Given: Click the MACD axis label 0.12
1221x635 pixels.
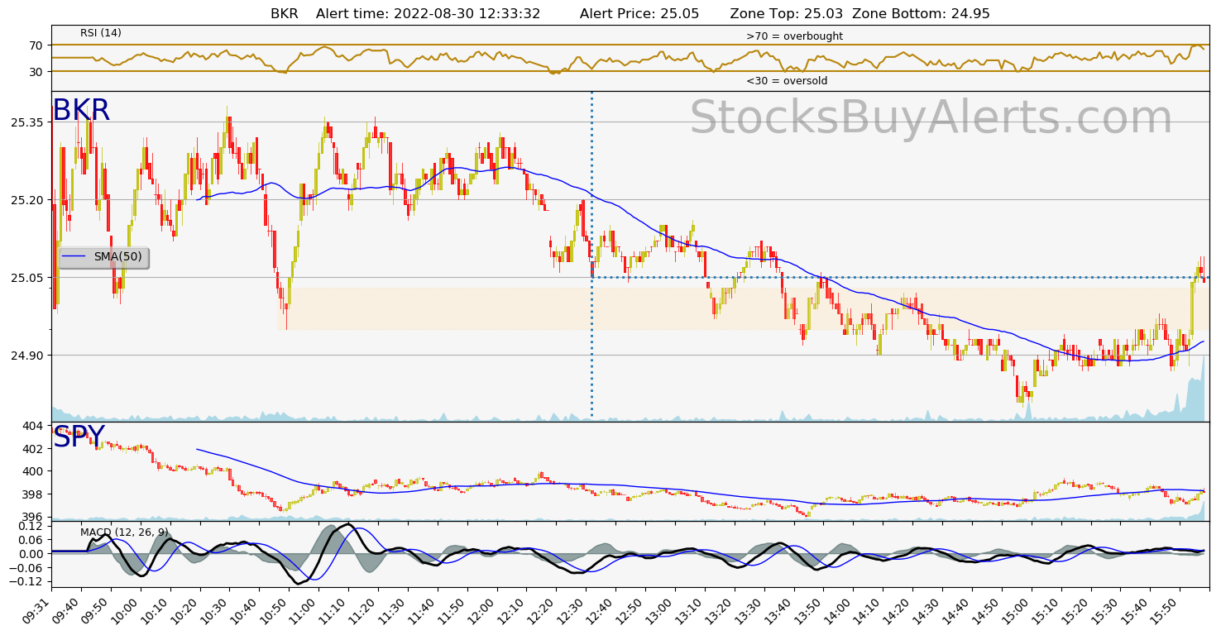Looking at the screenshot, I should [31, 527].
